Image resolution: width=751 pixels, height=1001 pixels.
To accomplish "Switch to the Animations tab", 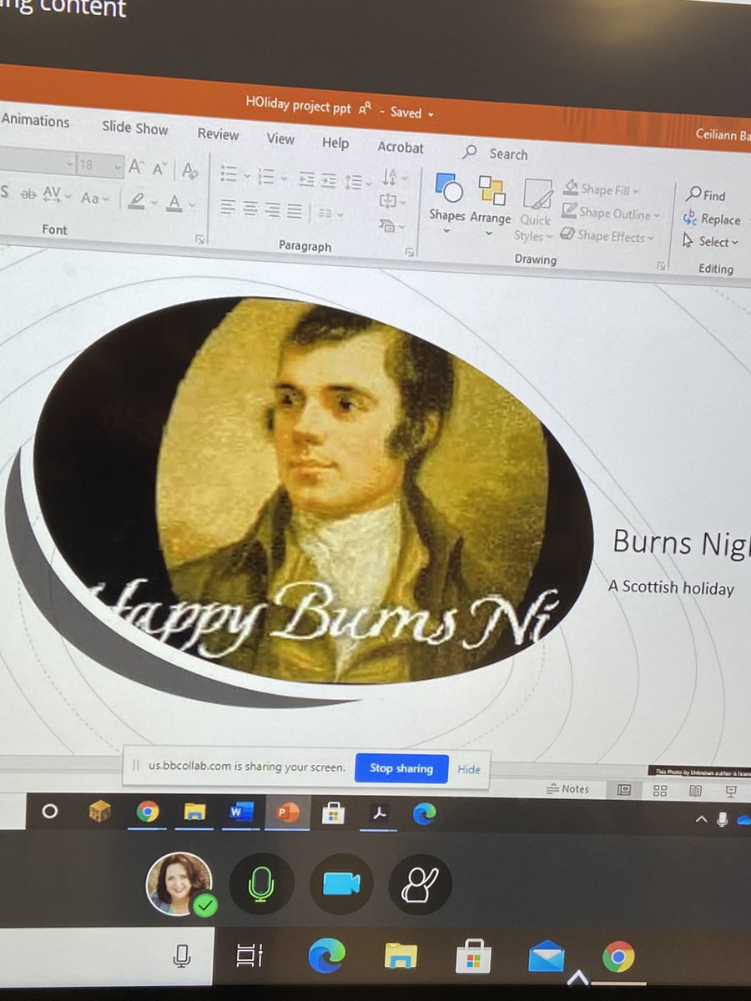I will click(35, 120).
